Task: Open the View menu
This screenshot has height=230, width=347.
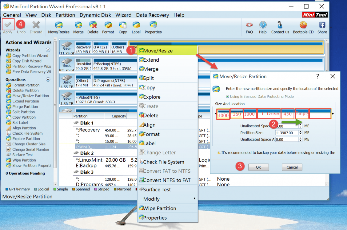Action: pyautogui.click(x=31, y=15)
